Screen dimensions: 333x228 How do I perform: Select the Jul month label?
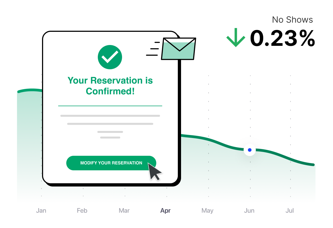pos(290,210)
